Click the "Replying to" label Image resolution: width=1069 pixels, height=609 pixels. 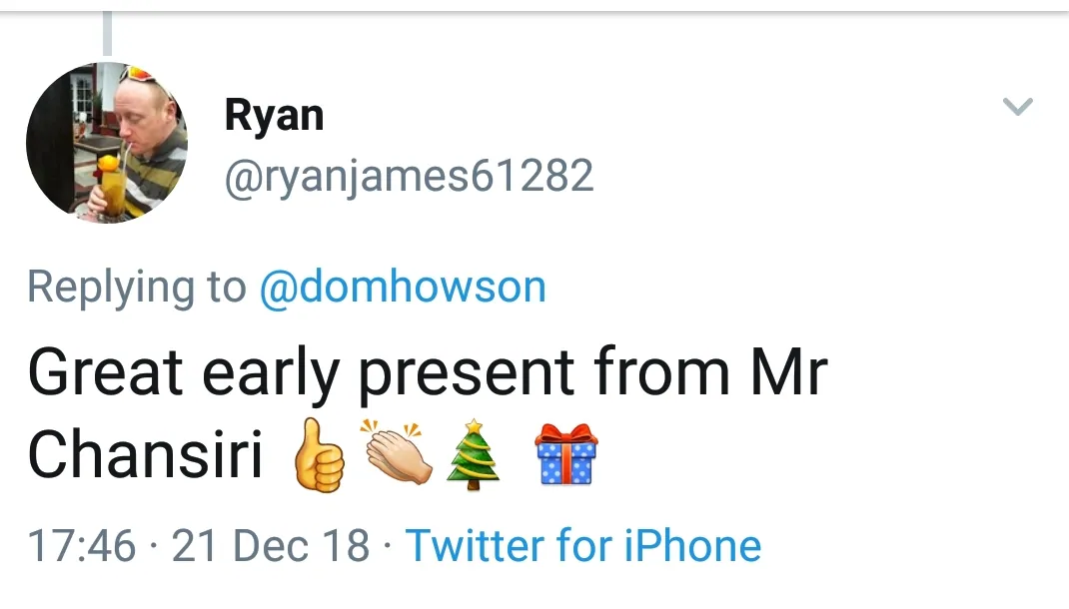coord(136,288)
